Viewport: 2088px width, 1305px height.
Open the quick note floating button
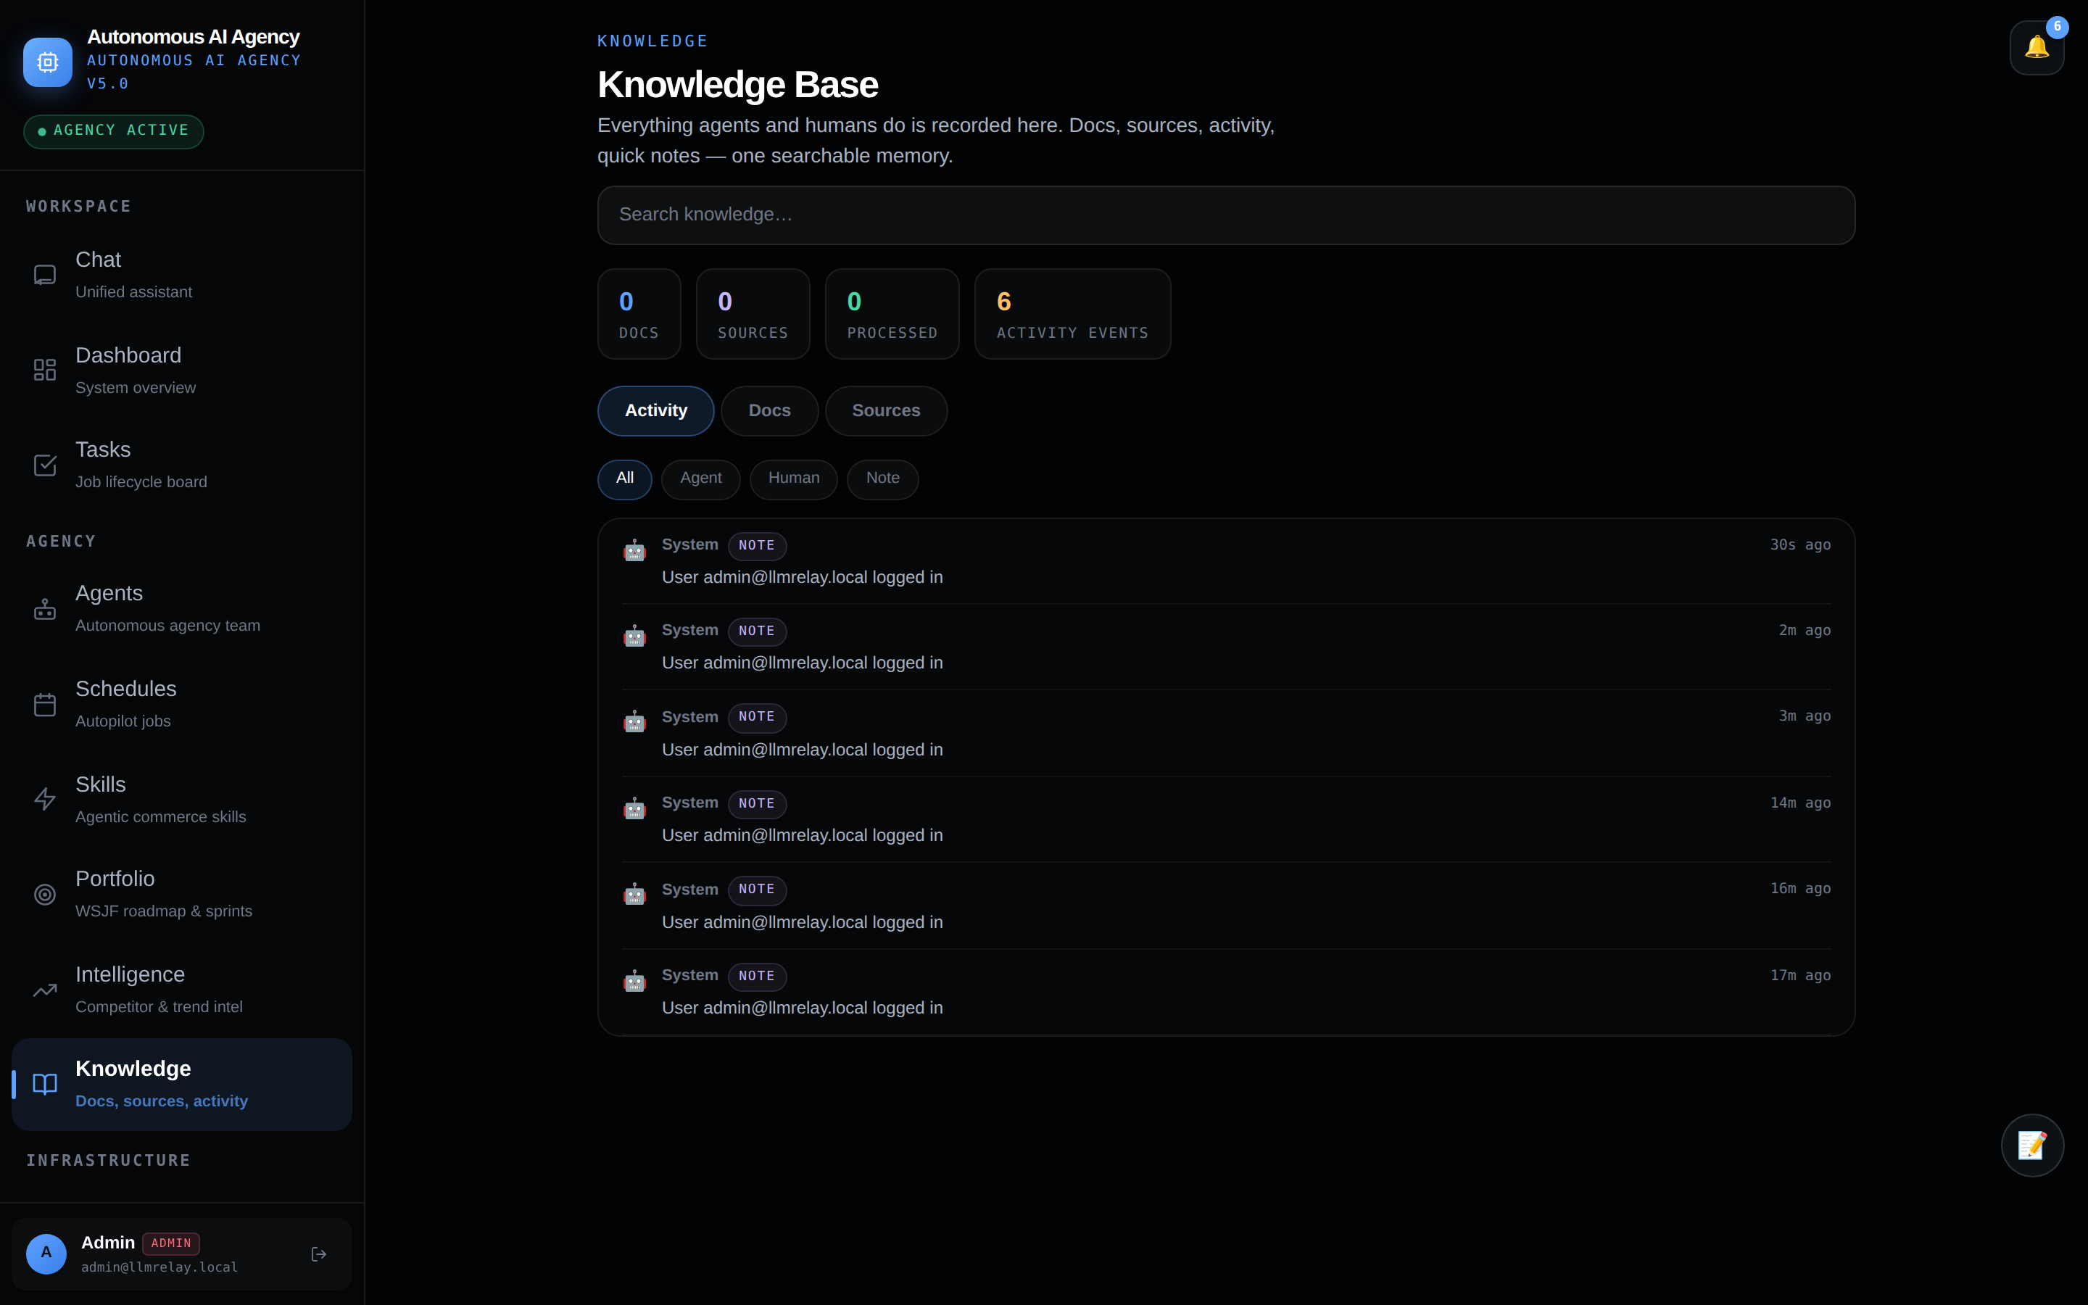pyautogui.click(x=2032, y=1145)
